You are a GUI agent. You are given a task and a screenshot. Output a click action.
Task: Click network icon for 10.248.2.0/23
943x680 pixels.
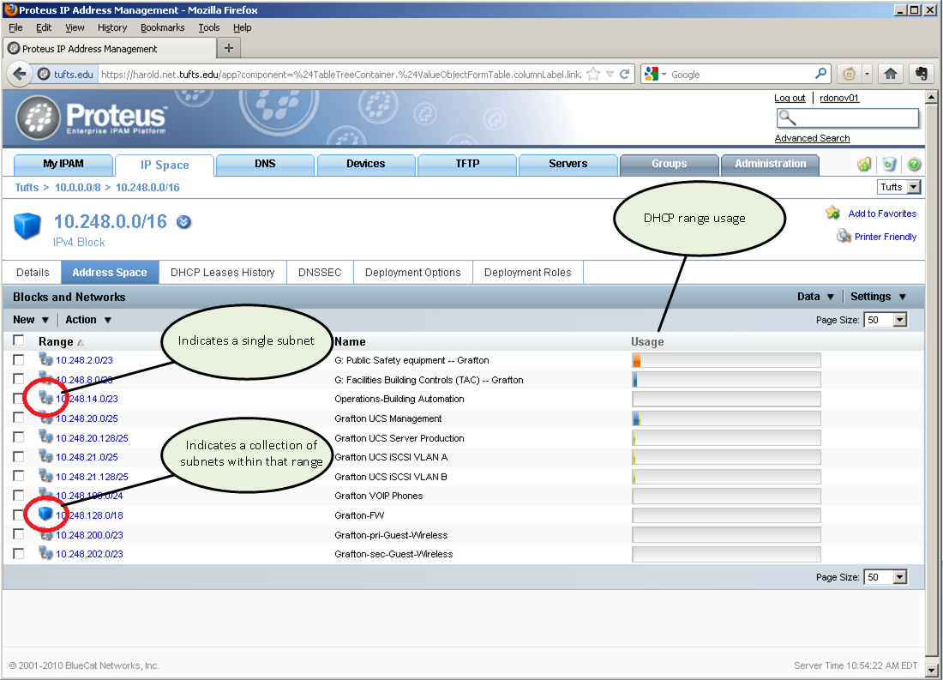tap(45, 359)
